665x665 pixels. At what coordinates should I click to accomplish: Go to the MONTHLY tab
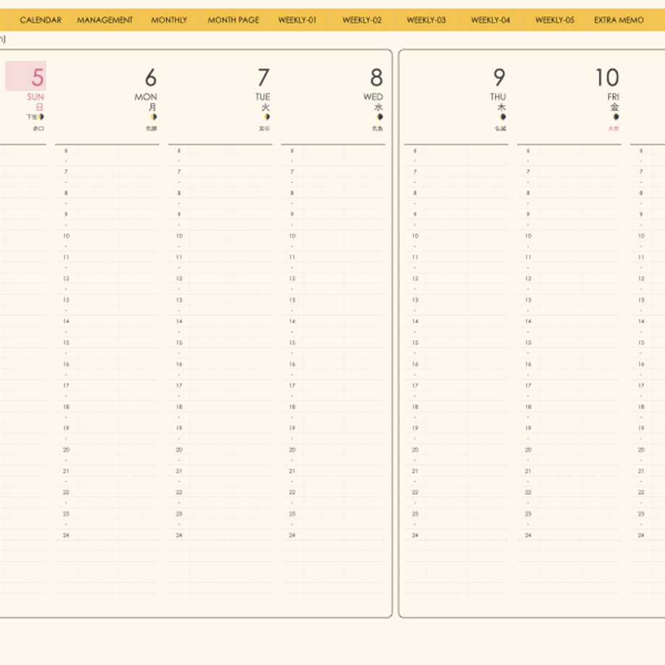[169, 20]
